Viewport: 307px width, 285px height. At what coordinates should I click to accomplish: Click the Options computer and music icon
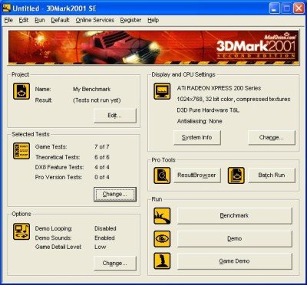(x=21, y=231)
